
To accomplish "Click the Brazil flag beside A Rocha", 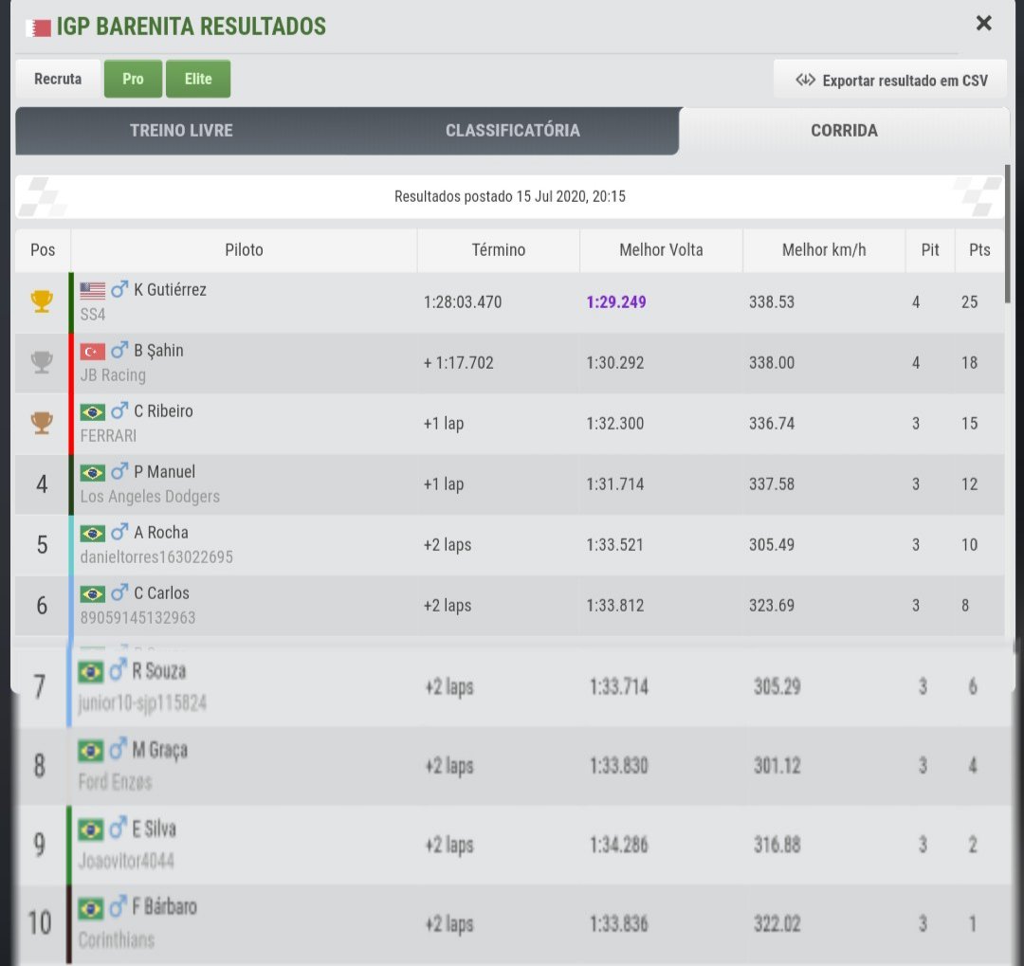I will tap(92, 534).
